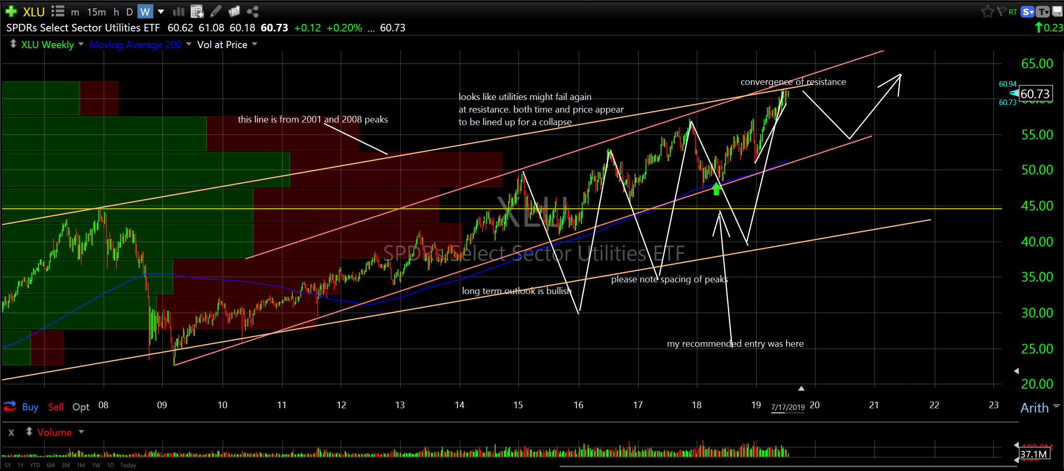Switch to the 15m timeframe
The image size is (1064, 471).
pos(96,12)
